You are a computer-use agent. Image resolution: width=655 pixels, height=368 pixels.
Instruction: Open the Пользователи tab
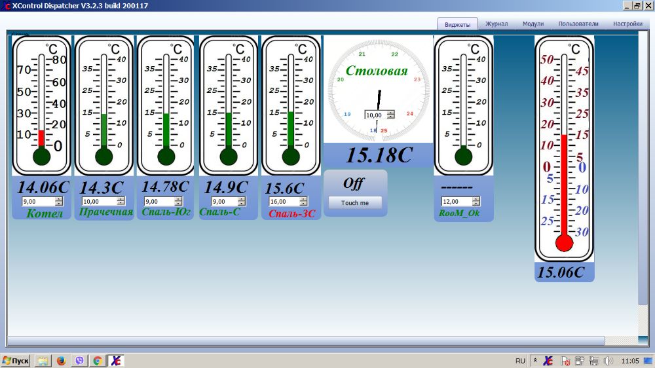coord(578,24)
